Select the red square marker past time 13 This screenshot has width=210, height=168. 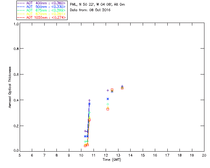122,88
